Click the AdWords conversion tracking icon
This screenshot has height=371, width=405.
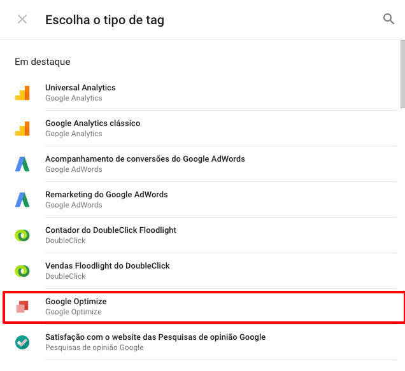[x=22, y=164]
